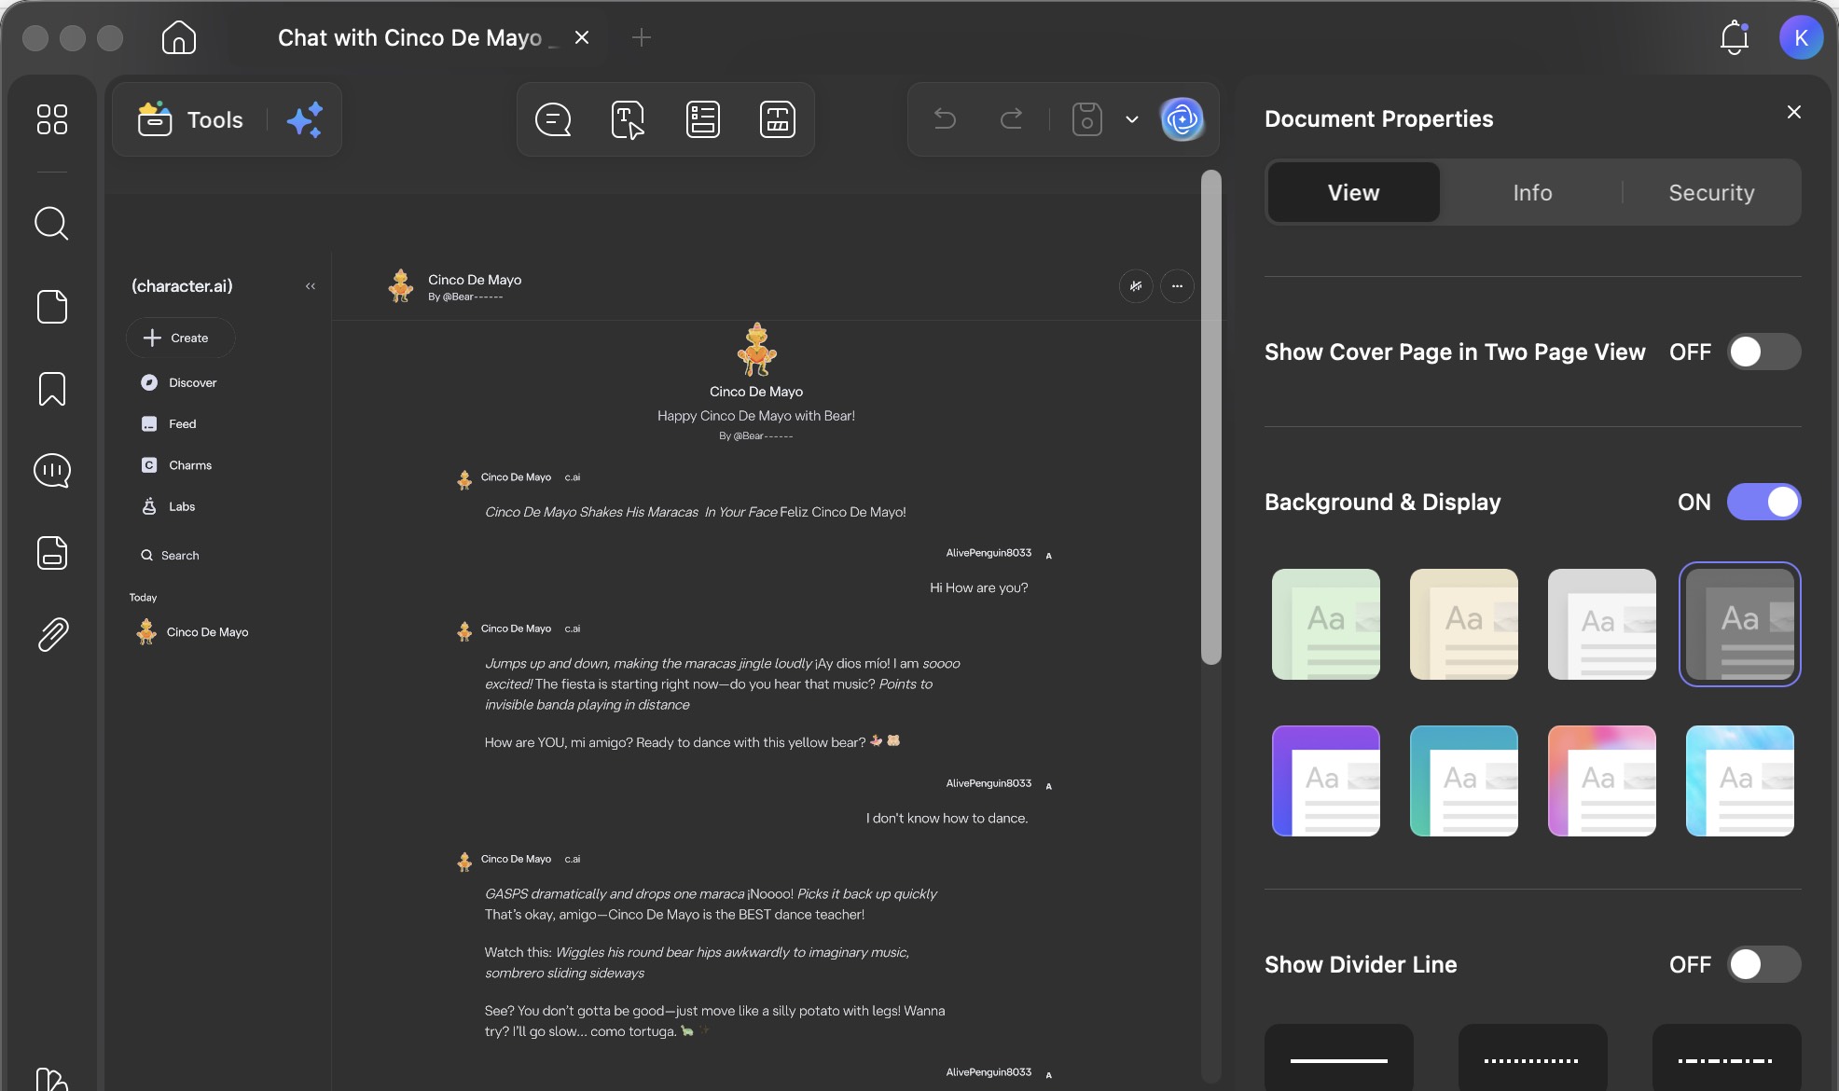Toggle Show Cover Page in Two Page View
Viewport: 1839px width, 1091px height.
tap(1763, 352)
